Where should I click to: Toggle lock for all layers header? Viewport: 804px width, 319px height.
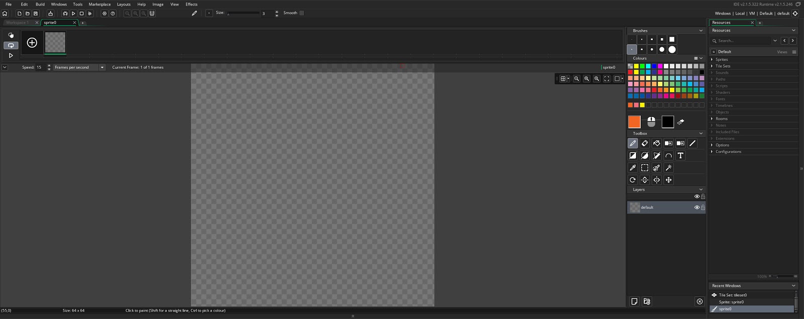703,197
